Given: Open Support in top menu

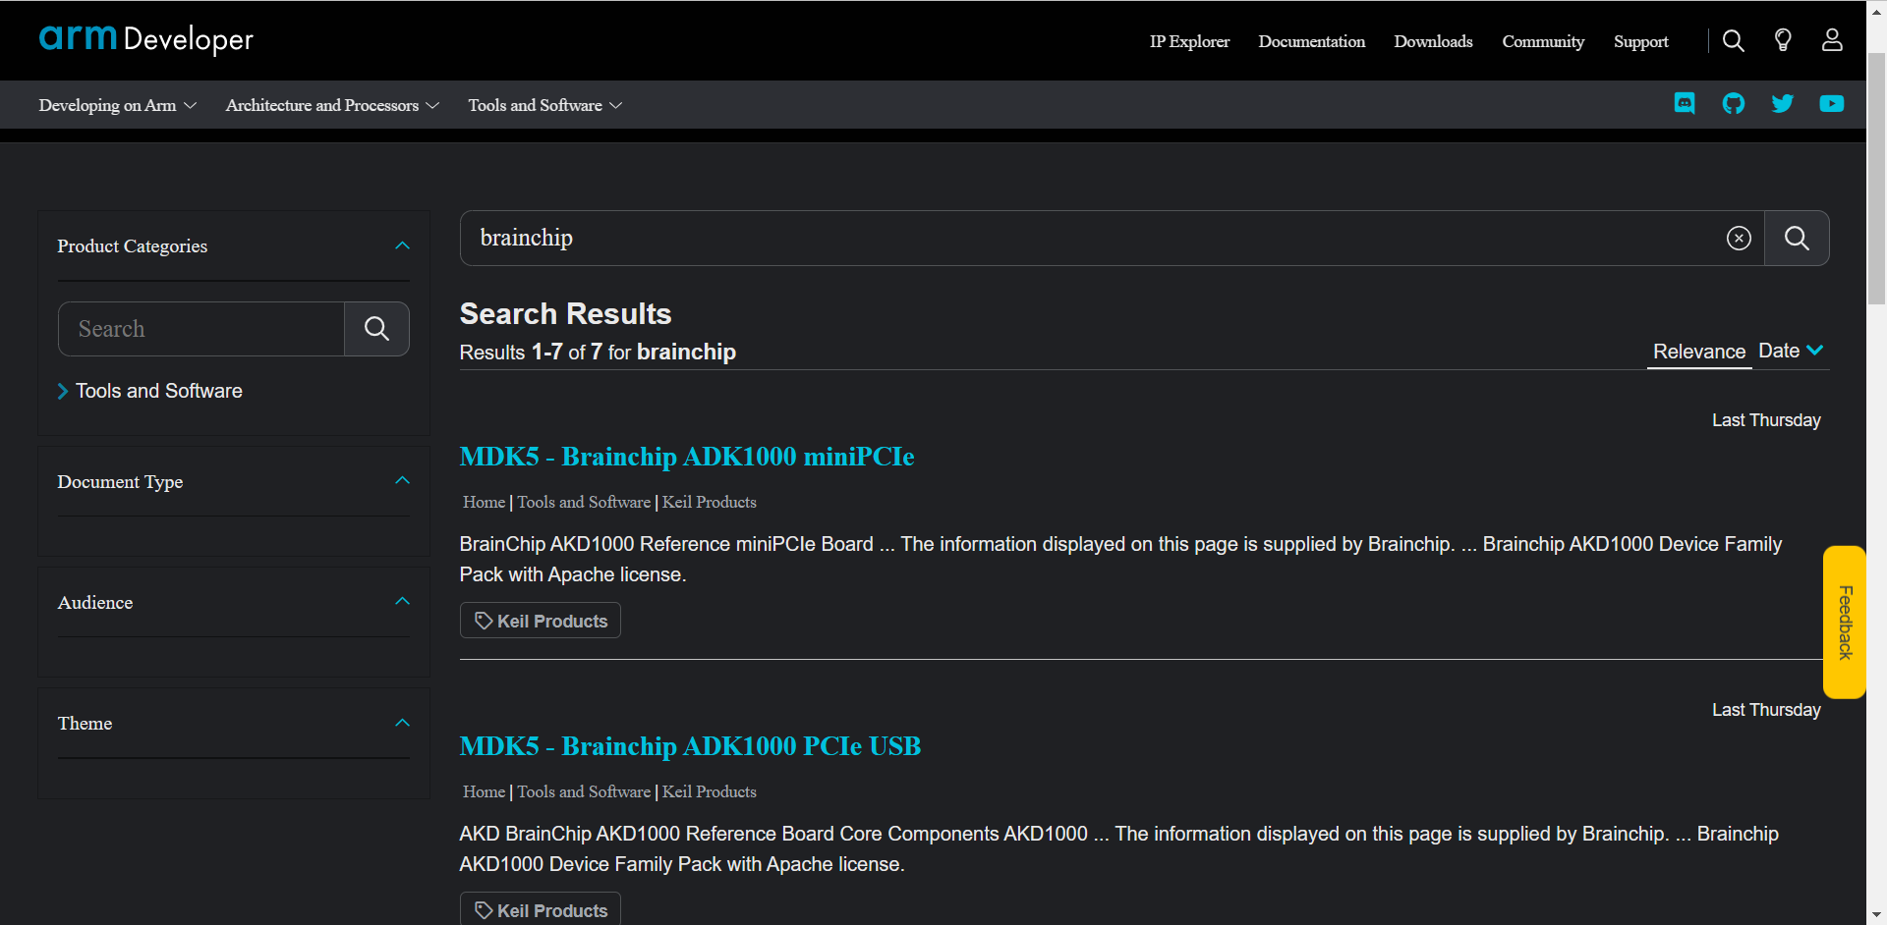Looking at the screenshot, I should point(1640,41).
